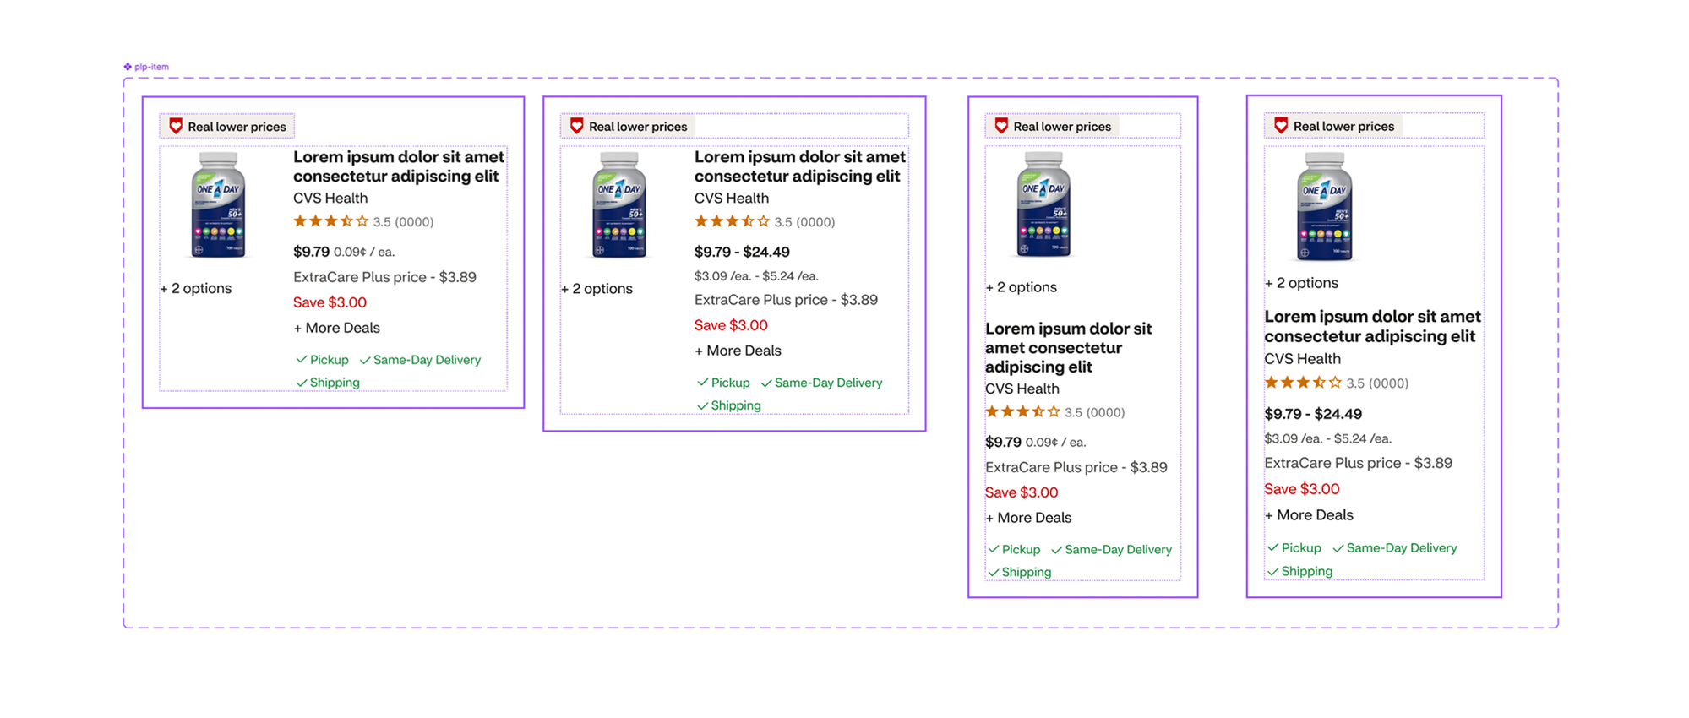
Task: Expand + More Deals in the fourth card
Action: (1309, 515)
